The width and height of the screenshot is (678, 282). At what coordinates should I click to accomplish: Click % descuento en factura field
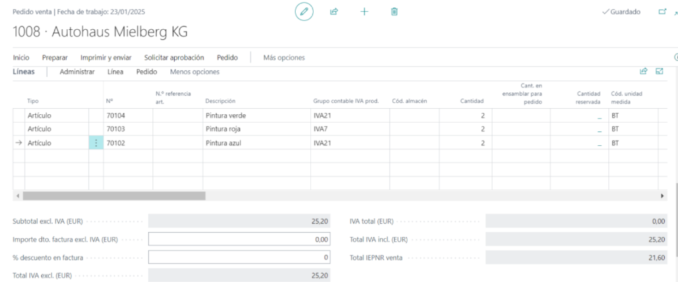click(x=239, y=257)
